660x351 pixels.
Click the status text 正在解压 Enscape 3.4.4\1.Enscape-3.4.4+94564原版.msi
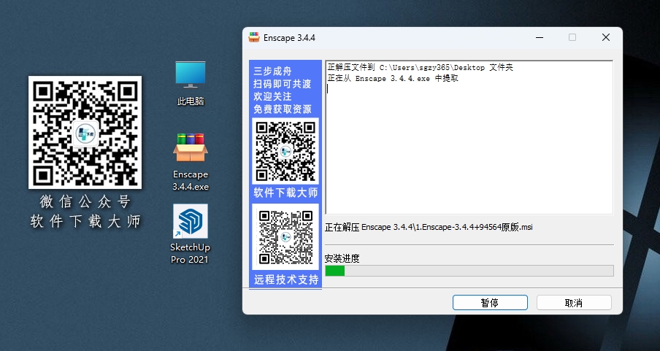(x=429, y=227)
